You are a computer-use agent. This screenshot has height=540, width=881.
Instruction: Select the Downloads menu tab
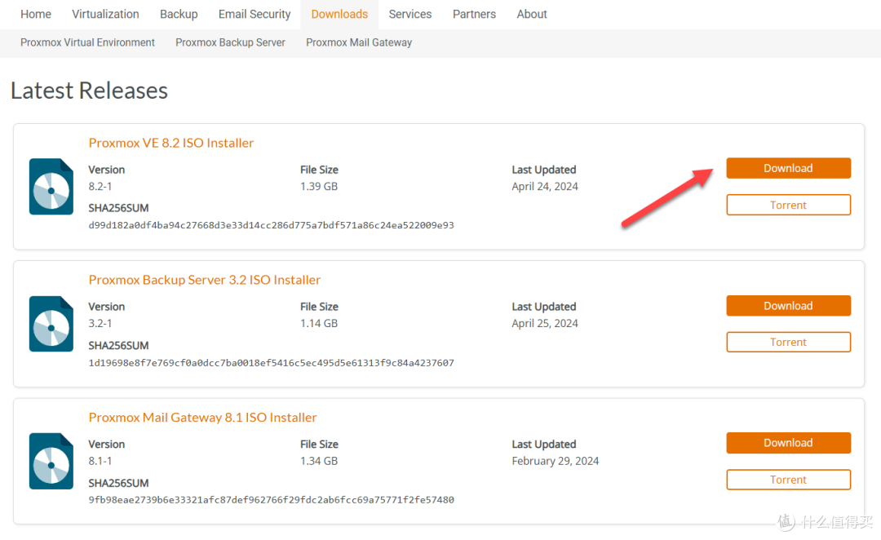339,14
